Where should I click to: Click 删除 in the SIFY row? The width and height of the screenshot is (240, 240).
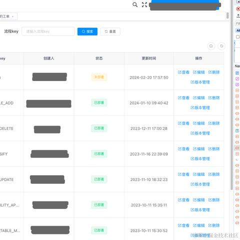click(214, 148)
